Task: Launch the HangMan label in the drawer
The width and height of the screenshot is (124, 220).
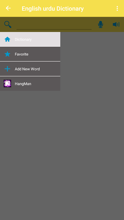Action: (23, 84)
